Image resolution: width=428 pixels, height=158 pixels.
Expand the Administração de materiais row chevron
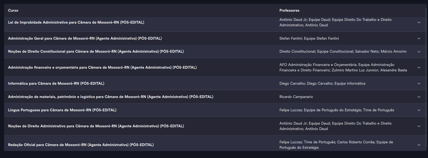(x=419, y=97)
